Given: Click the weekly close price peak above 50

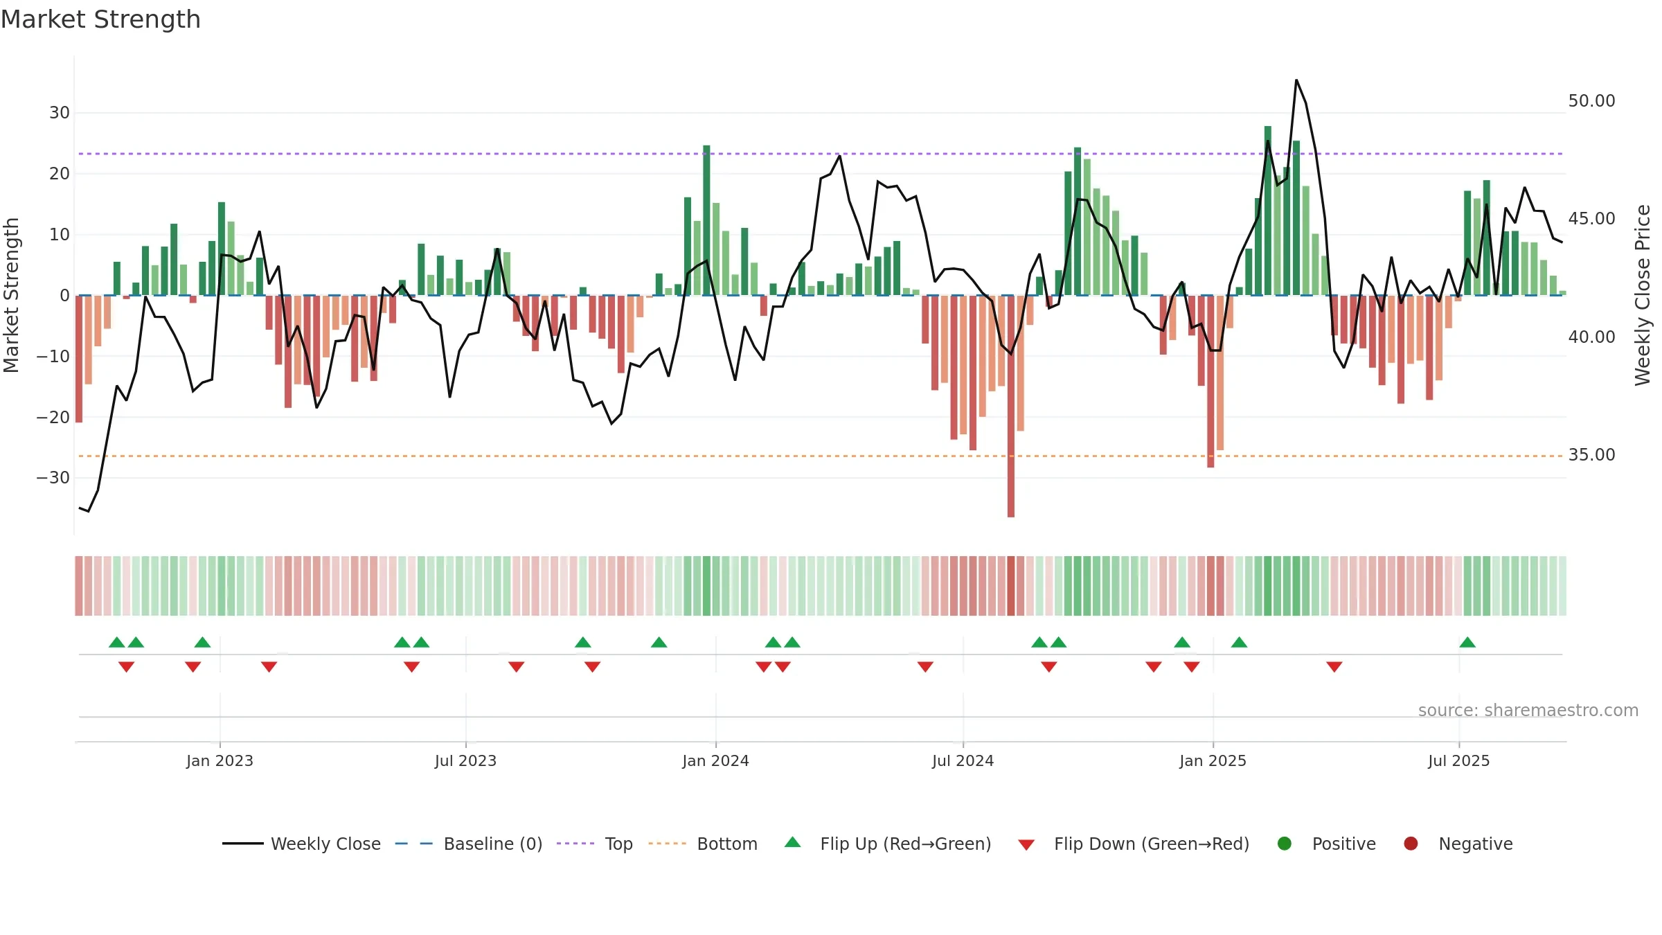Looking at the screenshot, I should [x=1296, y=80].
